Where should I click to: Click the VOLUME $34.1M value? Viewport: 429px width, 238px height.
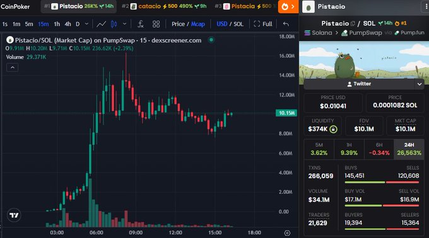point(319,200)
